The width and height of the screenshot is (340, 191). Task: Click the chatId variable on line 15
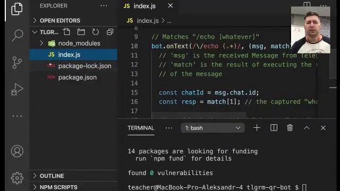point(192,93)
